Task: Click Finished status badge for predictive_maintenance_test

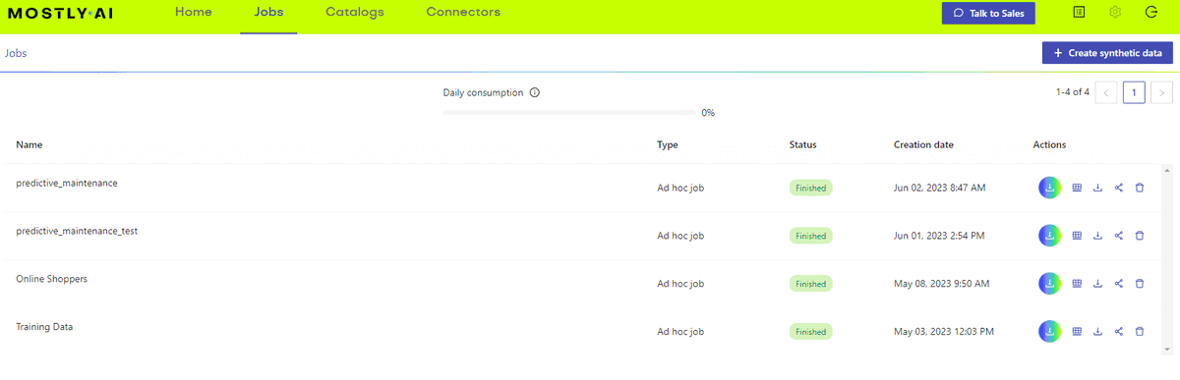Action: coord(811,236)
